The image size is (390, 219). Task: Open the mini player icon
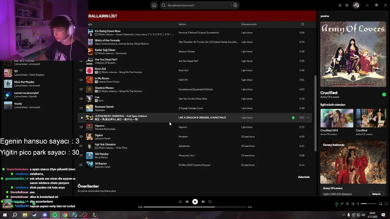[x=381, y=204]
